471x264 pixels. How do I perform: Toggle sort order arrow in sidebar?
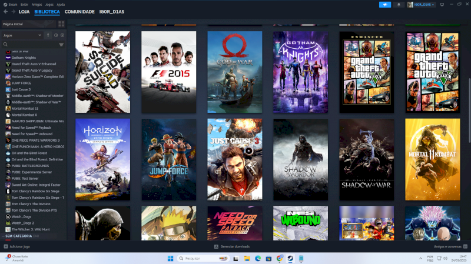point(48,35)
